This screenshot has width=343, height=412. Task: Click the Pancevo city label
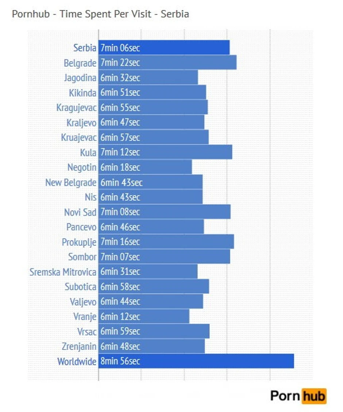click(81, 227)
